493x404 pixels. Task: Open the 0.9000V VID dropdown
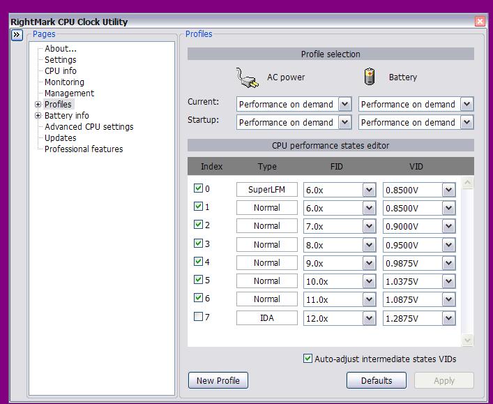[448, 226]
